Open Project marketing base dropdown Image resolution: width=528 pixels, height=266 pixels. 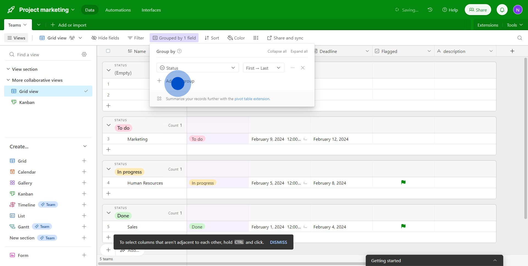(x=47, y=10)
